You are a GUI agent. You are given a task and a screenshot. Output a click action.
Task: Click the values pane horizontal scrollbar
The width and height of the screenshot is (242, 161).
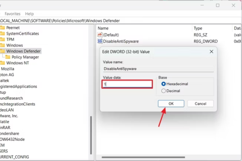(x=143, y=157)
